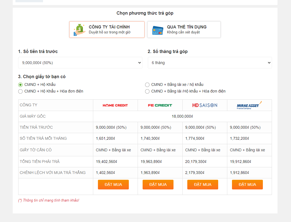This screenshot has height=222, width=291.
Task: Click the TỔNG TIỀN PHẢI TRẢ label
Action: (x=39, y=162)
